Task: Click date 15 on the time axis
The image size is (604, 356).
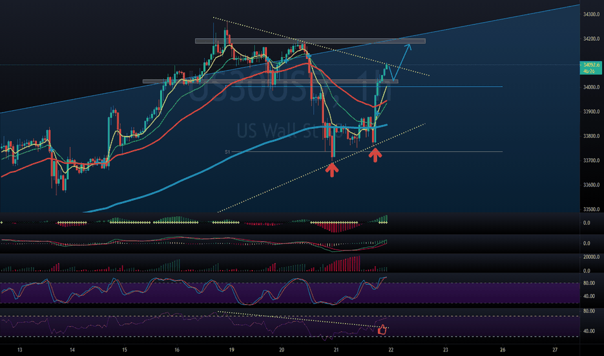Action: (124, 350)
